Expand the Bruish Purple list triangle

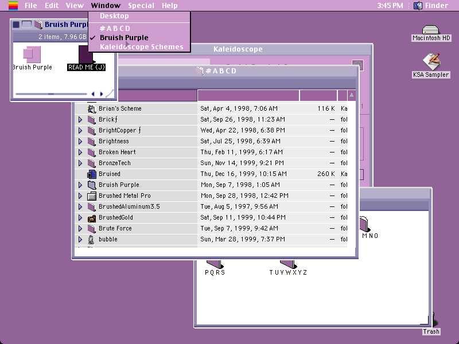tap(80, 185)
